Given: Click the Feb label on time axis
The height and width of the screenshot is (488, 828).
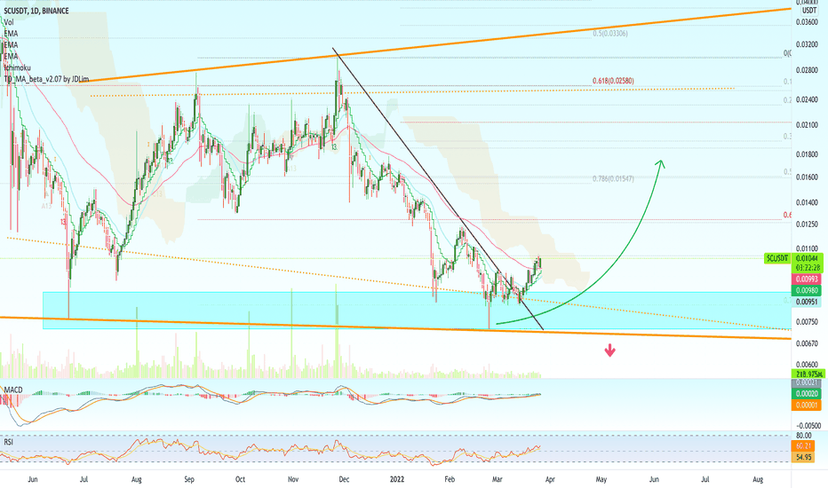Looking at the screenshot, I should 450,479.
